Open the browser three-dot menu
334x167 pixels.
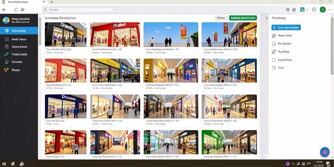(330, 9)
